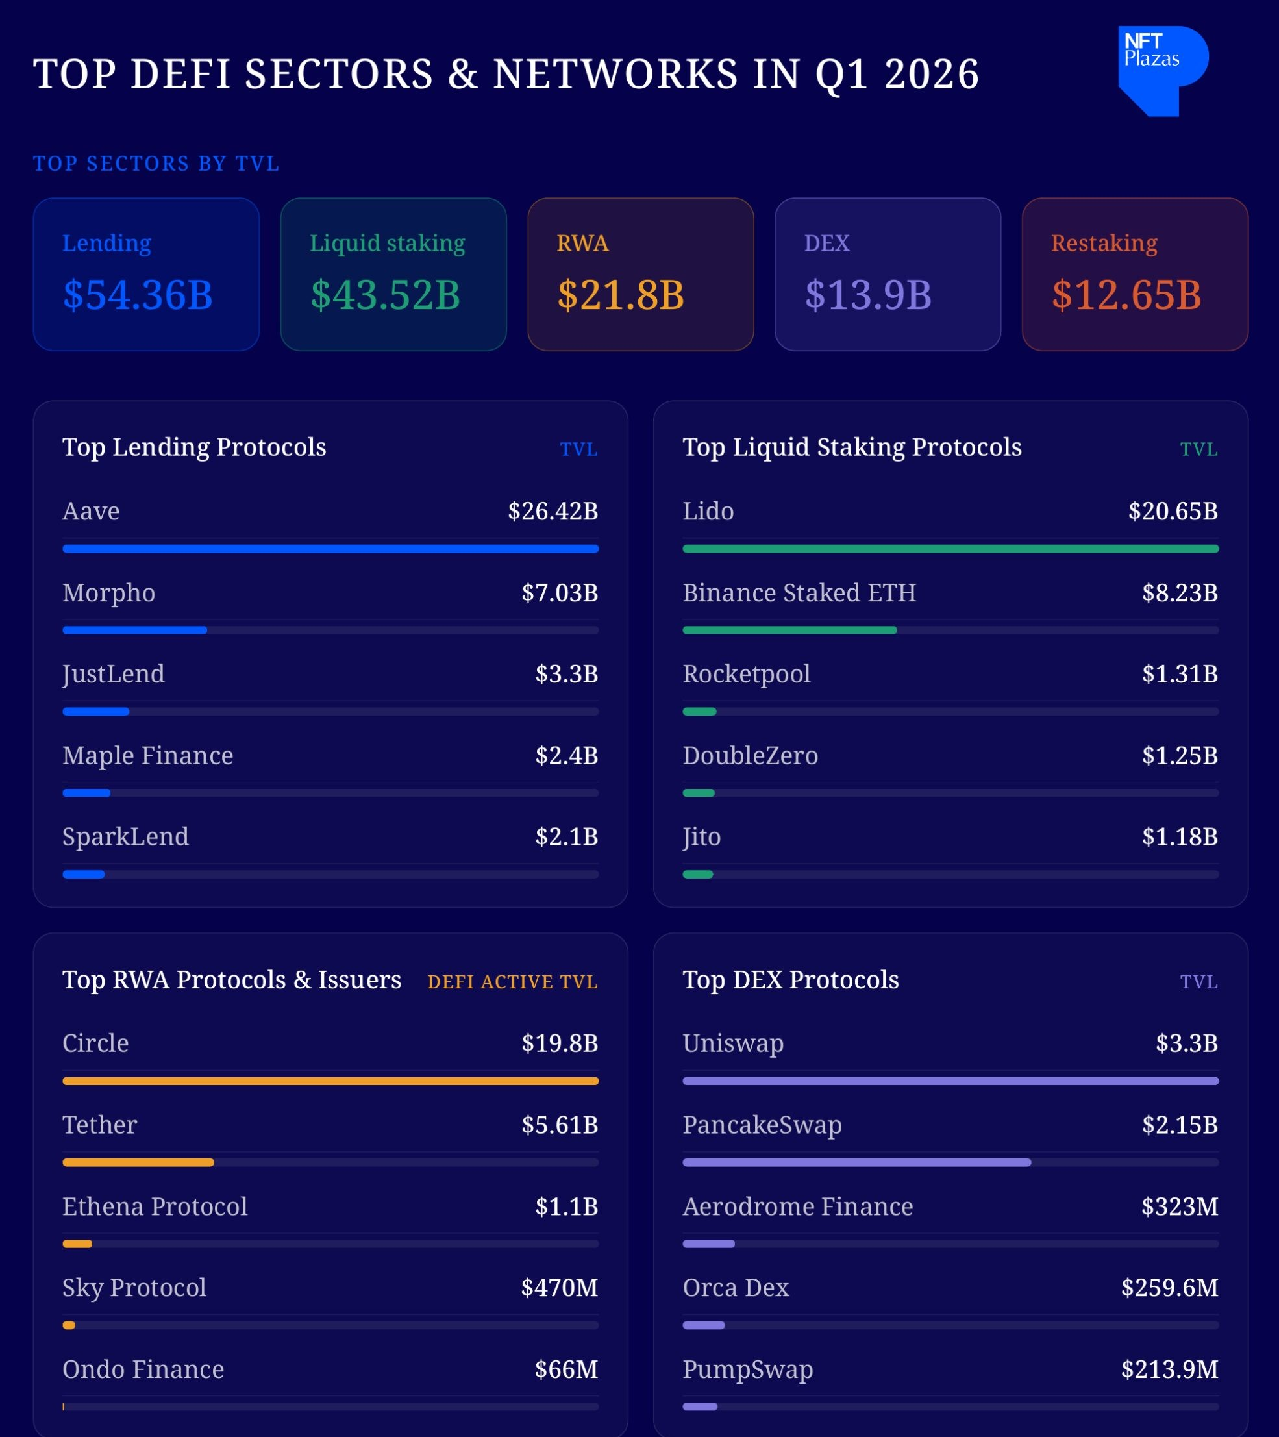Select the Uniswap entry
Image resolution: width=1279 pixels, height=1437 pixels.
732,1043
